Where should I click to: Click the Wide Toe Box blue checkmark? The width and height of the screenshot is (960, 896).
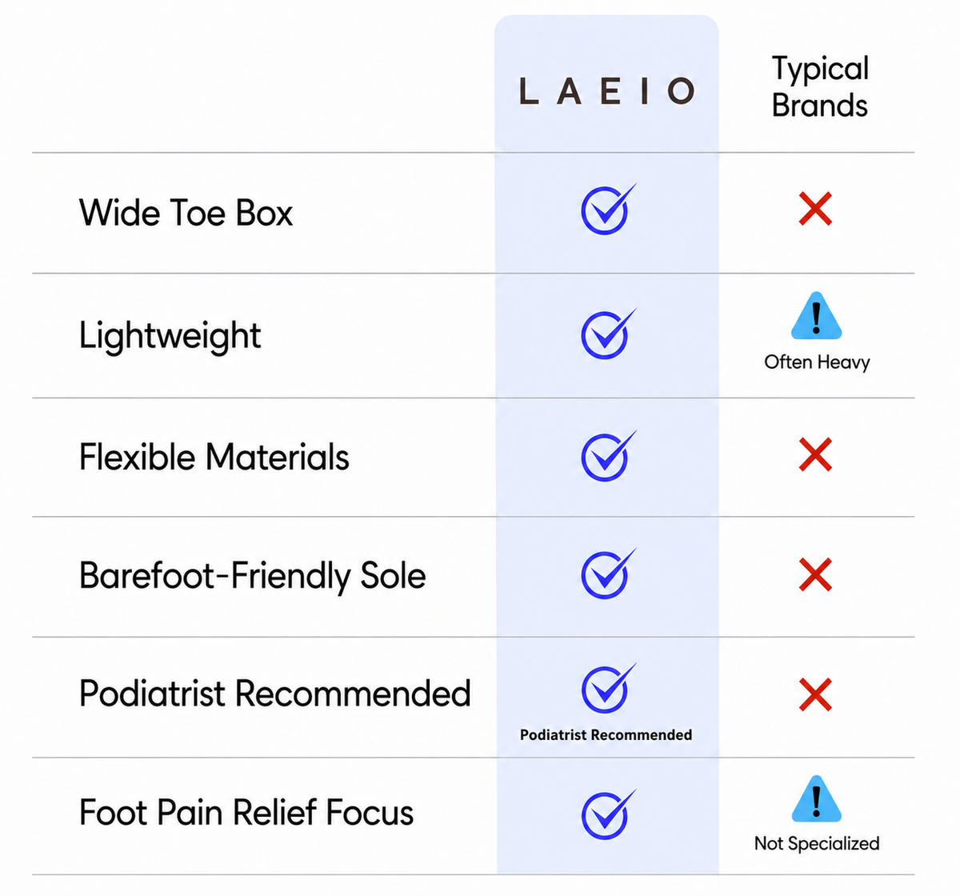pos(608,210)
